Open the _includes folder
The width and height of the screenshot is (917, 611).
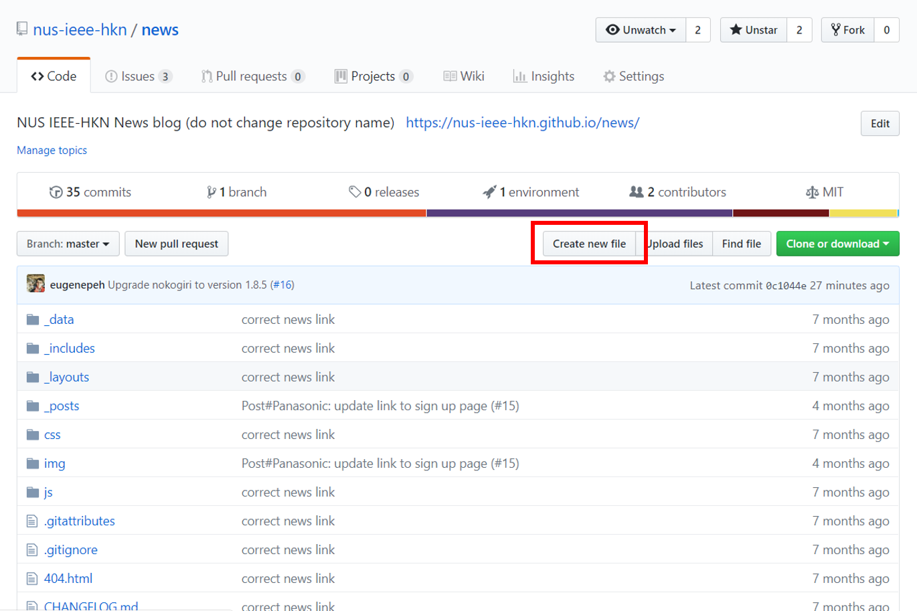70,348
